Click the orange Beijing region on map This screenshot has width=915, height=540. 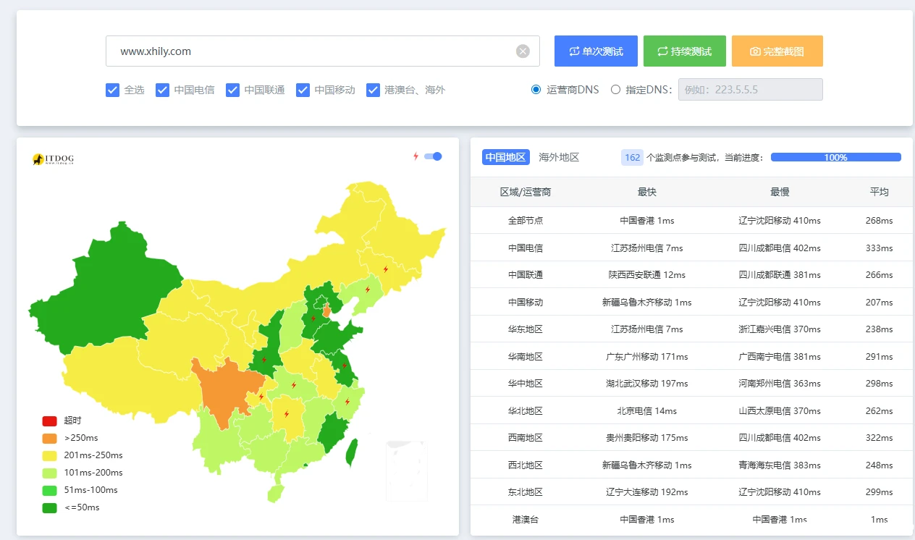pos(326,311)
